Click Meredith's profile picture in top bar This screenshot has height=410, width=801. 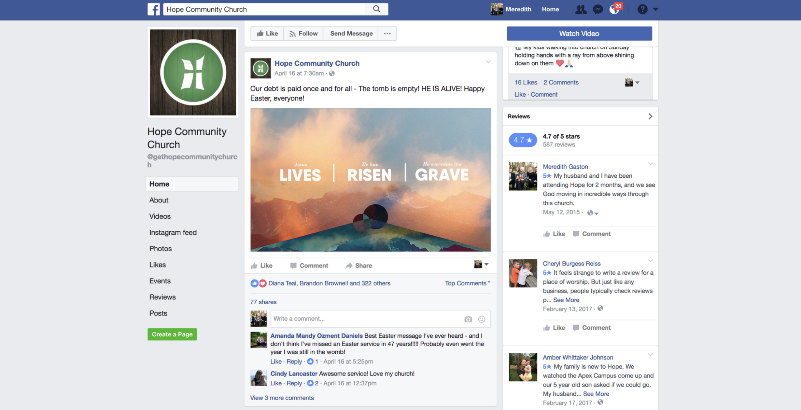(x=497, y=9)
